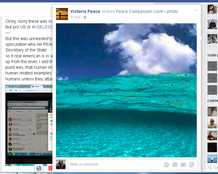Click the contacts search magnifier icon
This screenshot has width=218, height=174.
pos(210,167)
